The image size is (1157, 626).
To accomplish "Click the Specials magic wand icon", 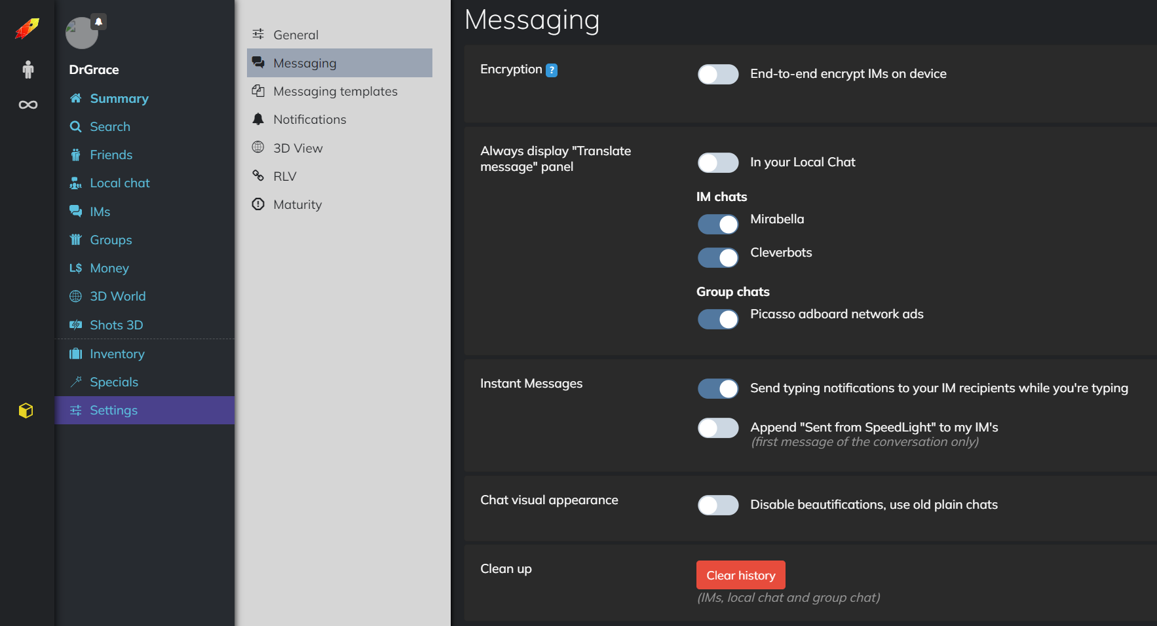I will (x=76, y=382).
